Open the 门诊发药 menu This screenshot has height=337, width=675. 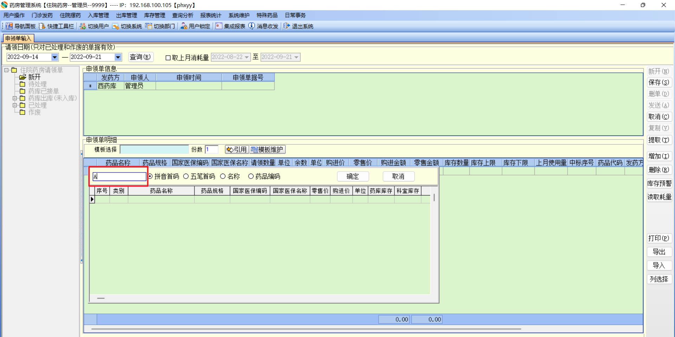tap(42, 15)
